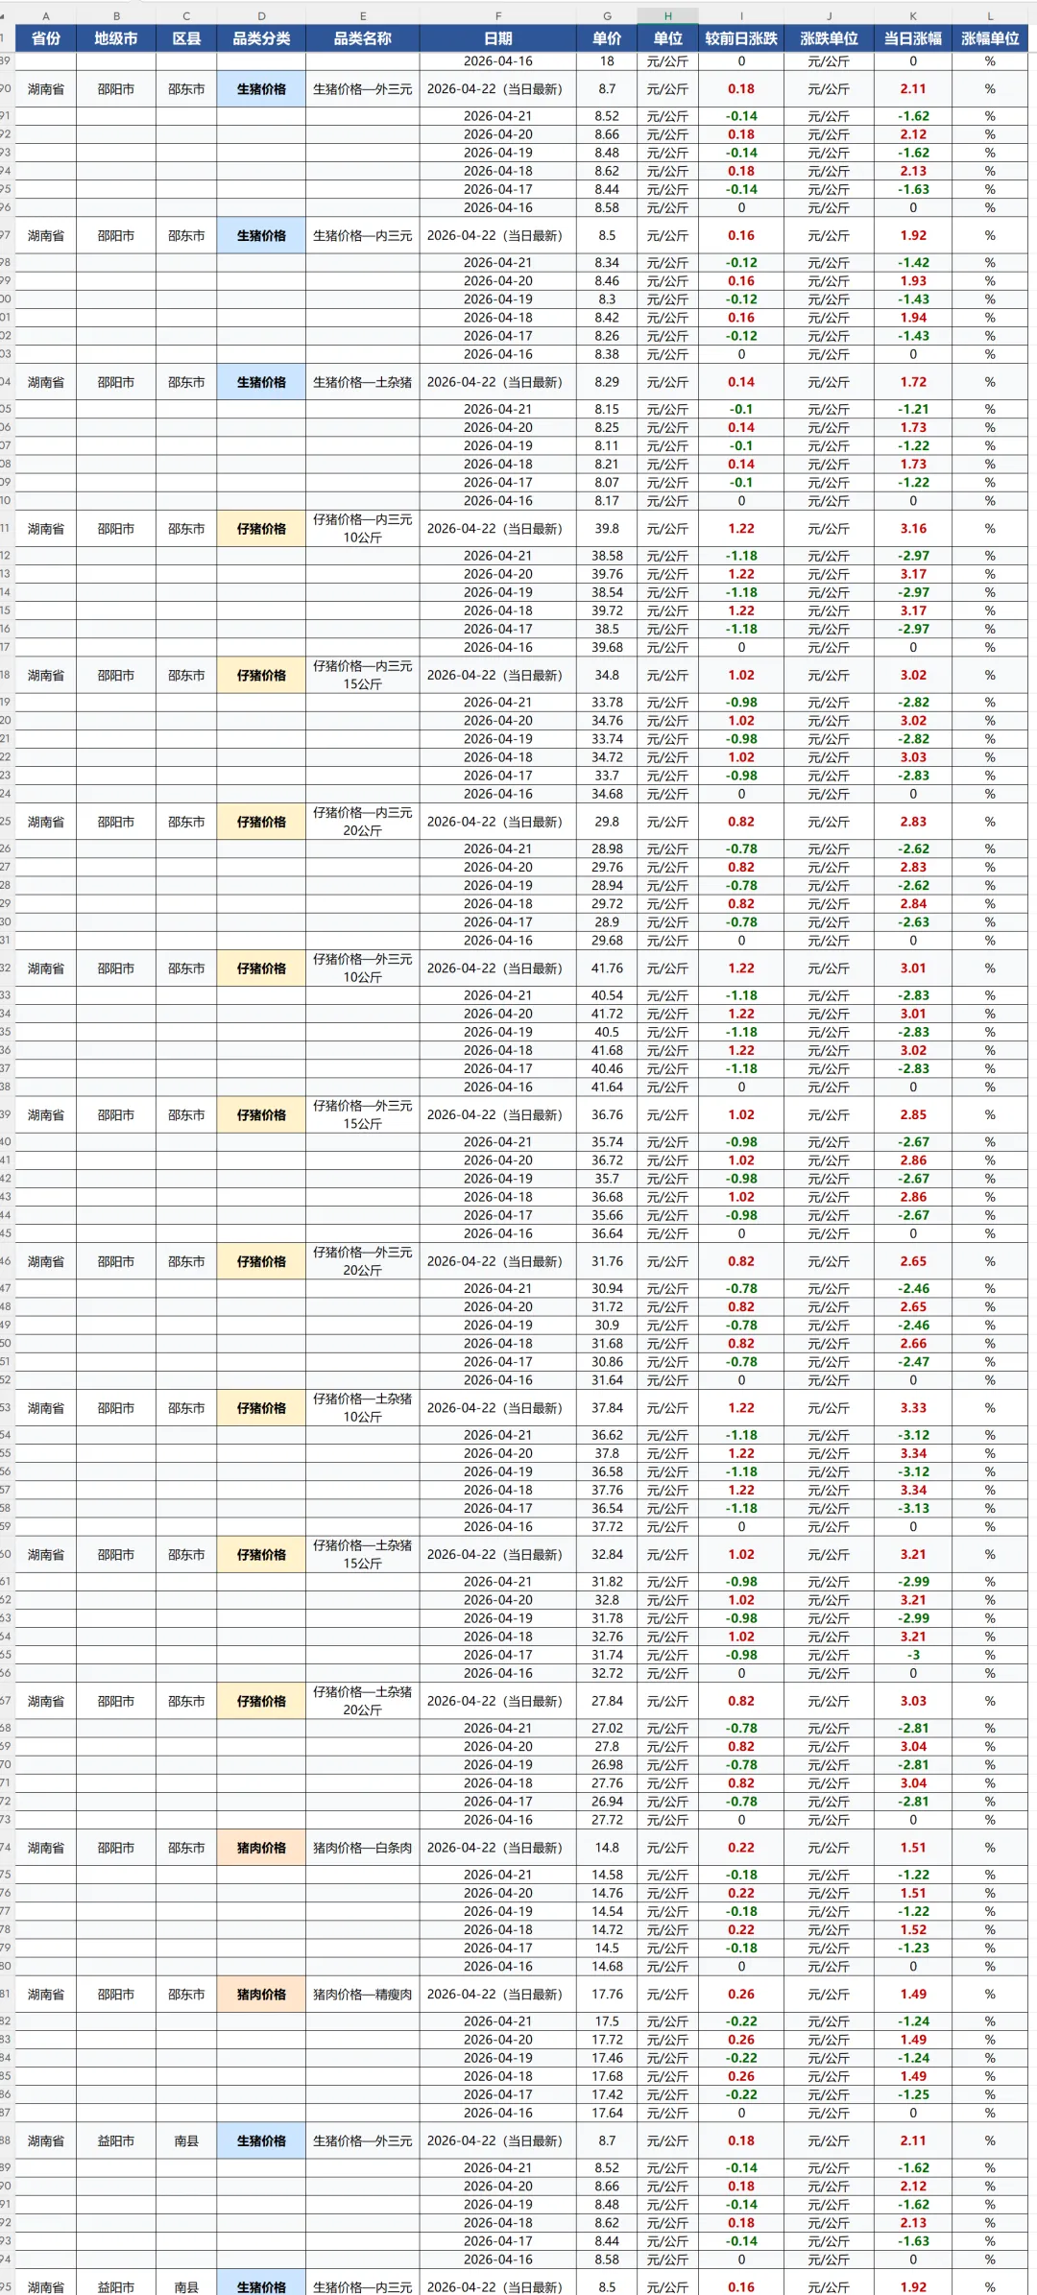Click the 湖南省 cell in the 土杂猪 20公斤 row
Screen dimensions: 1037x2295
[x=46, y=1701]
